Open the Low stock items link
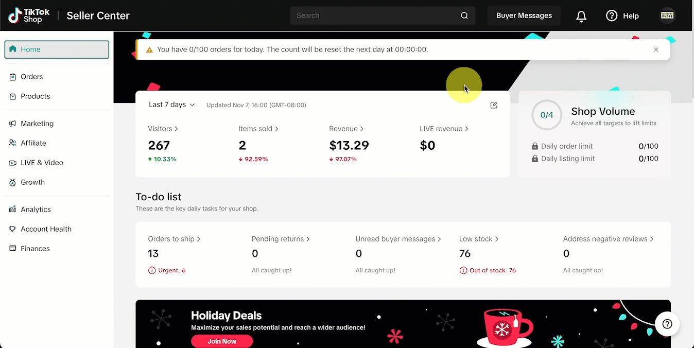The height and width of the screenshot is (348, 694). 478,239
